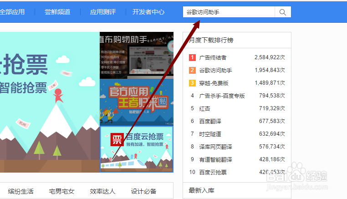Image resolution: width=347 pixels, height=199 pixels.
Task: Click the download count 719,329次
Action: click(272, 108)
